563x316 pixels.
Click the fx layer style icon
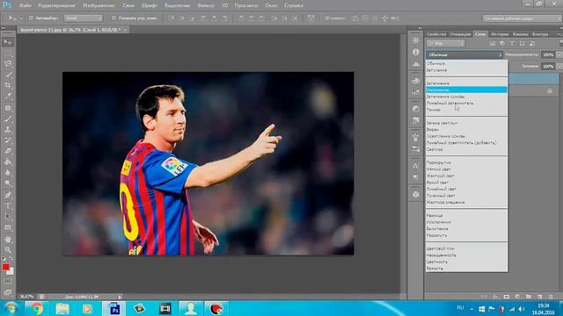pyautogui.click(x=495, y=297)
